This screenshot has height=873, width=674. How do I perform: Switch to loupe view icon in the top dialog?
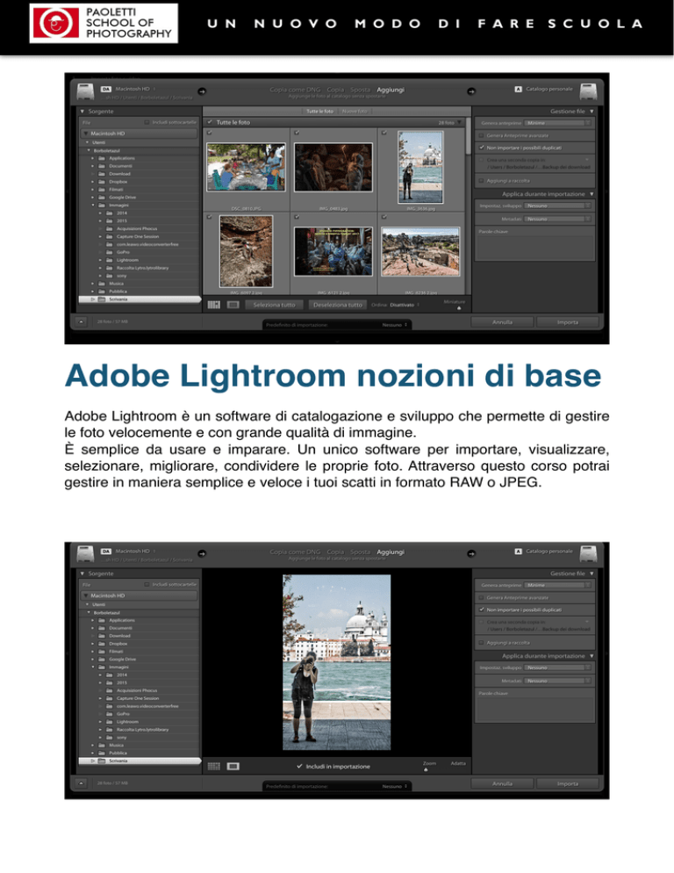pos(233,305)
